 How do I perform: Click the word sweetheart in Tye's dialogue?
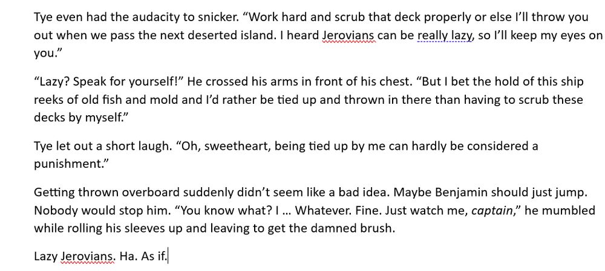click(232, 146)
